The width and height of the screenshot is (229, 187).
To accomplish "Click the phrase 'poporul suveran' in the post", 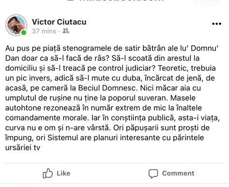I will tap(138, 98).
